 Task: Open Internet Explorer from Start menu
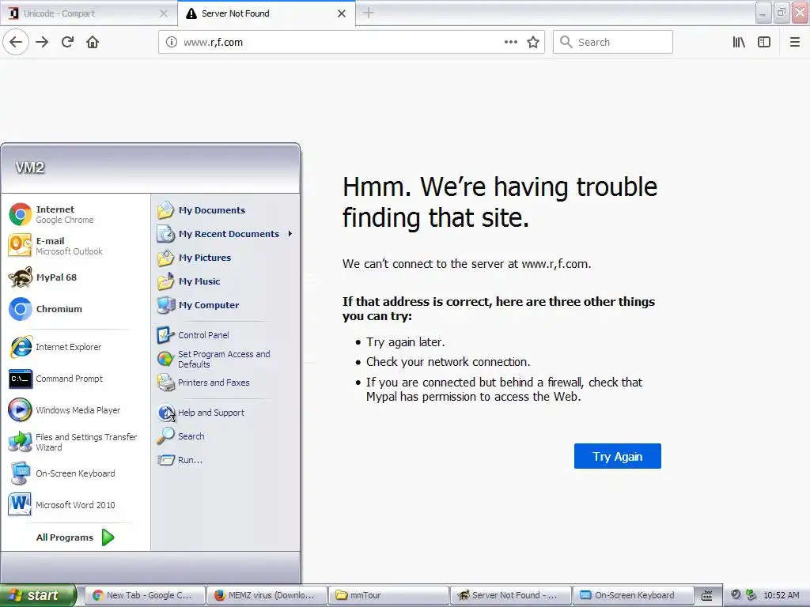[74, 347]
